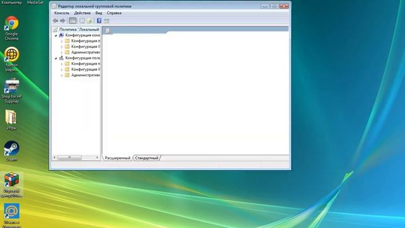This screenshot has height=228, width=405.
Task: Click the title bar icon of the Group Policy Editor
Action: tap(54, 6)
